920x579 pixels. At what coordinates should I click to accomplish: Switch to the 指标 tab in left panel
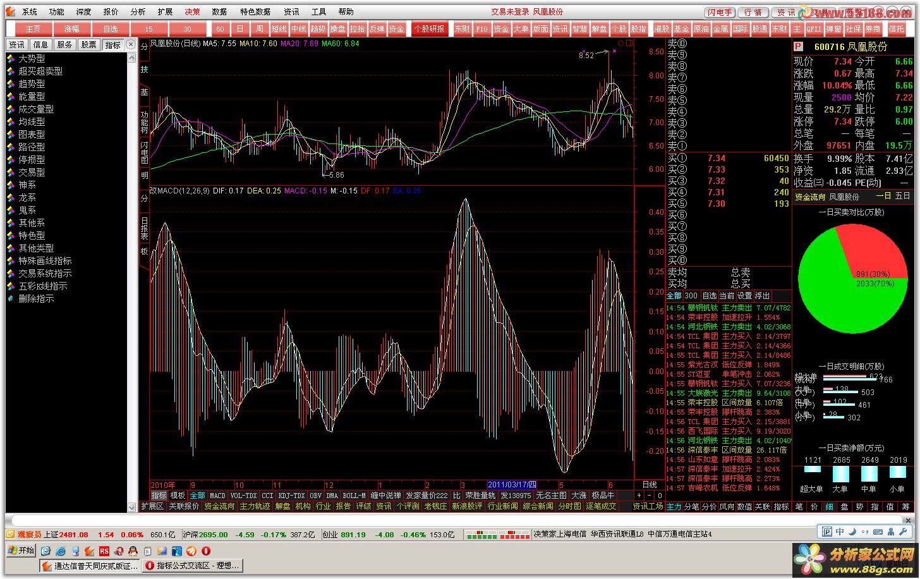click(x=113, y=45)
